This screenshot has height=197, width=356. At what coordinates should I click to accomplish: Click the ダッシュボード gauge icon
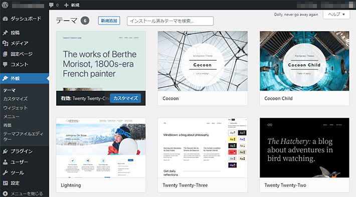pyautogui.click(x=5, y=19)
